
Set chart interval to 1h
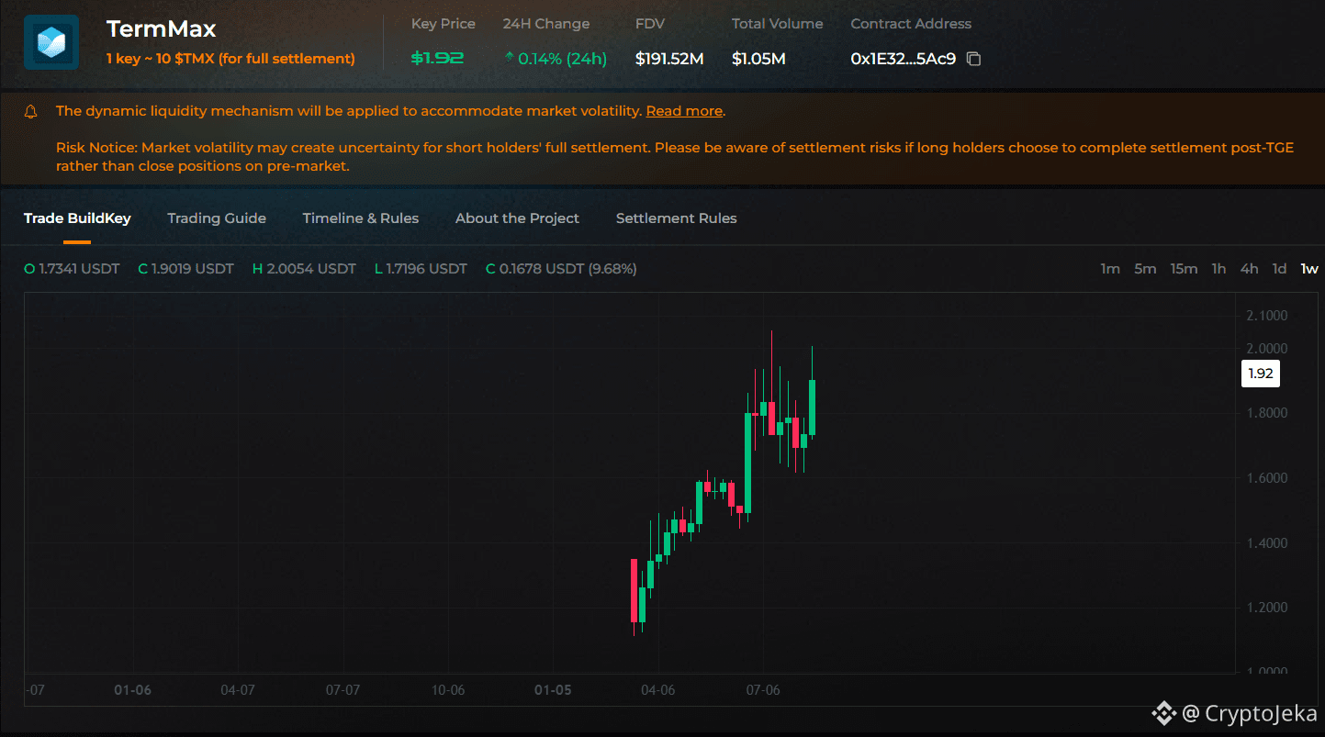pos(1218,269)
